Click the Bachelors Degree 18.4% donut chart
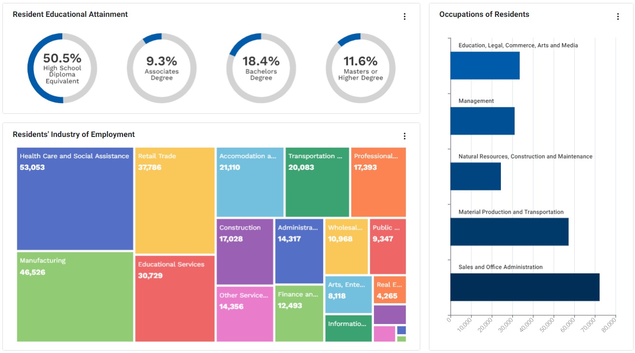 (x=261, y=68)
